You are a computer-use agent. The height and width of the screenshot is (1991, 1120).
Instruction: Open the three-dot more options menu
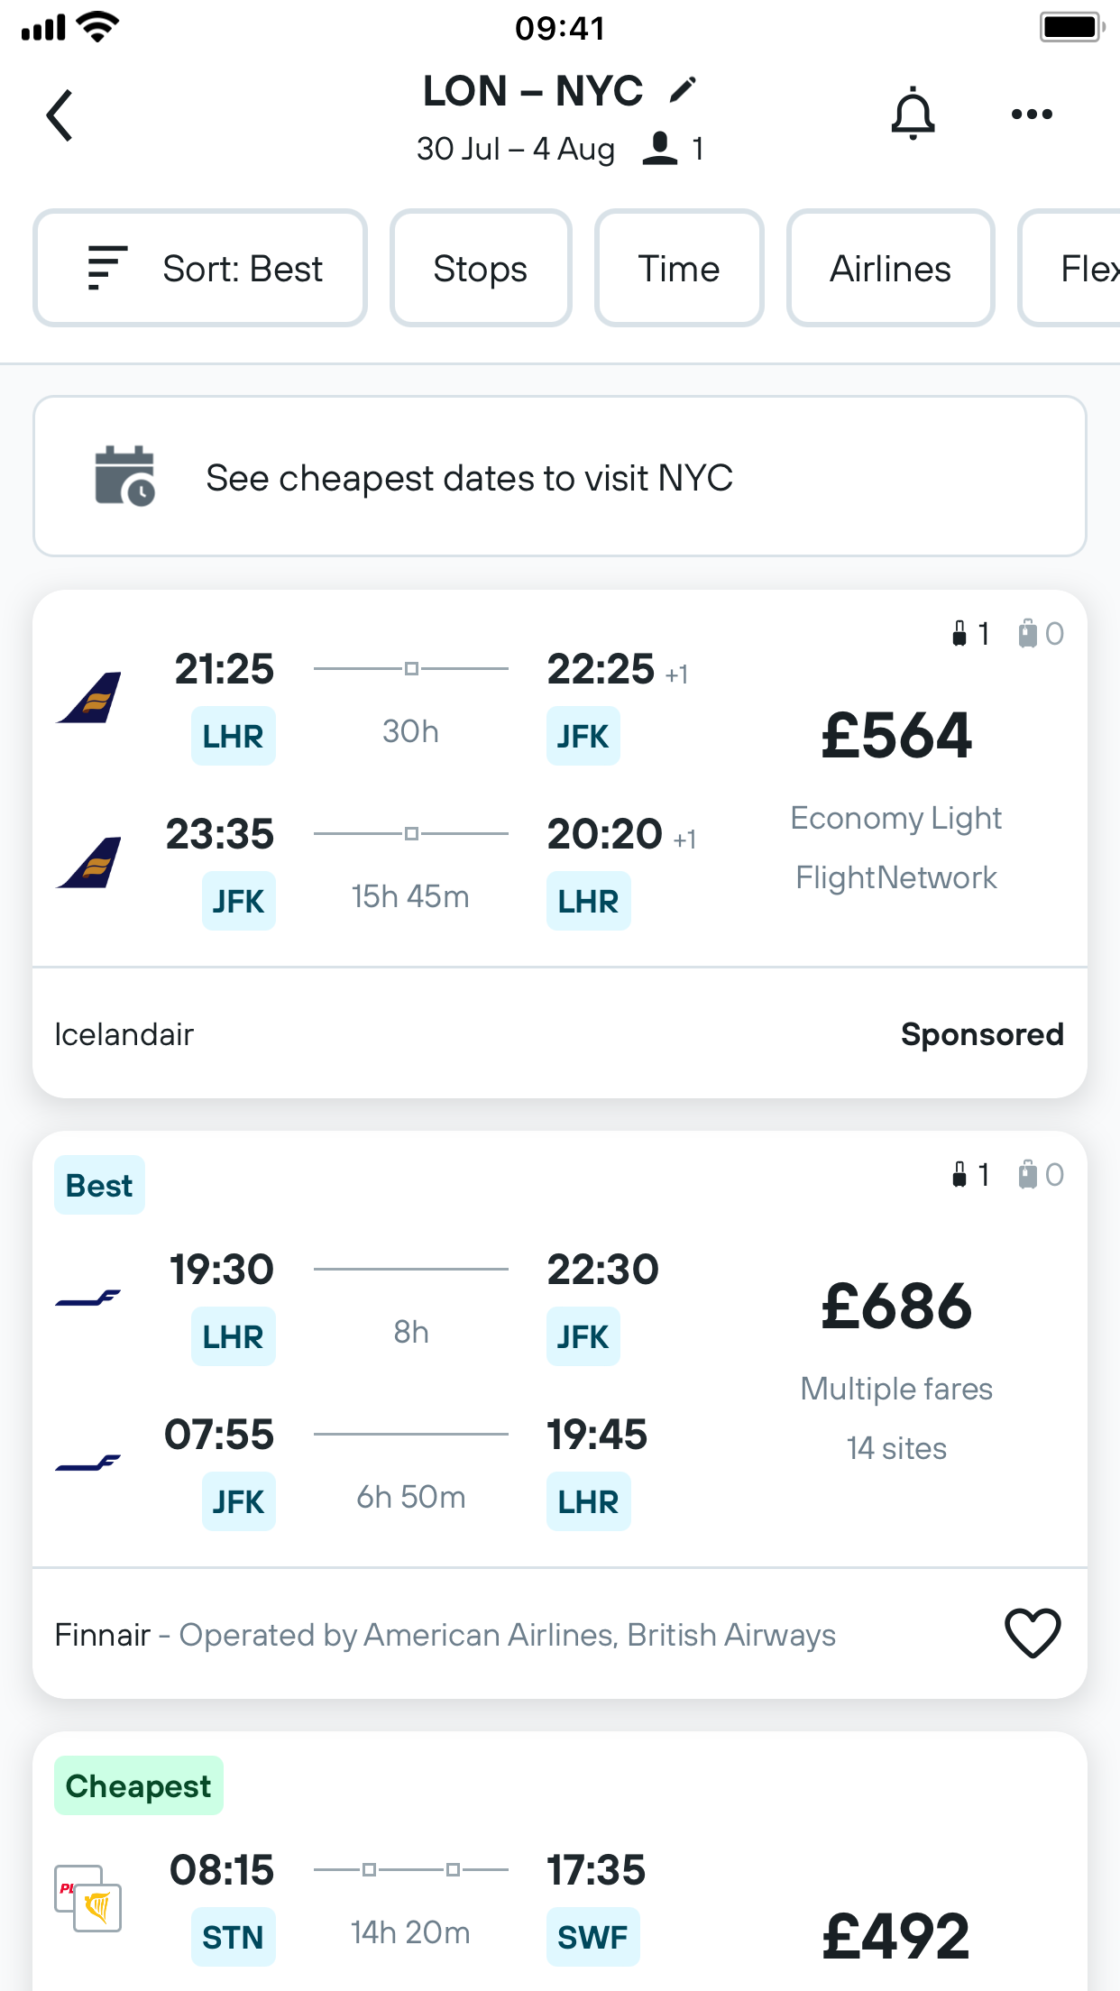coord(1032,114)
